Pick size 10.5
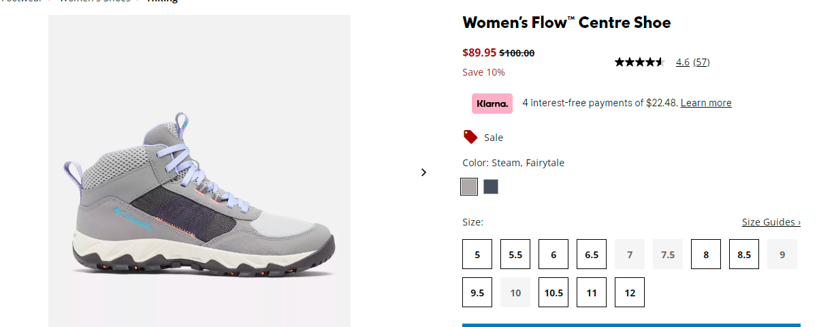The image size is (819, 327). tap(553, 292)
